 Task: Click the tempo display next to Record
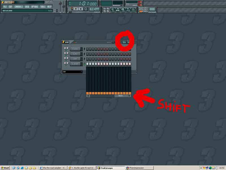click(94, 9)
